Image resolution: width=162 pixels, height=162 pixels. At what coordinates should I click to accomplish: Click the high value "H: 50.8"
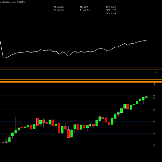[x=84, y=7]
